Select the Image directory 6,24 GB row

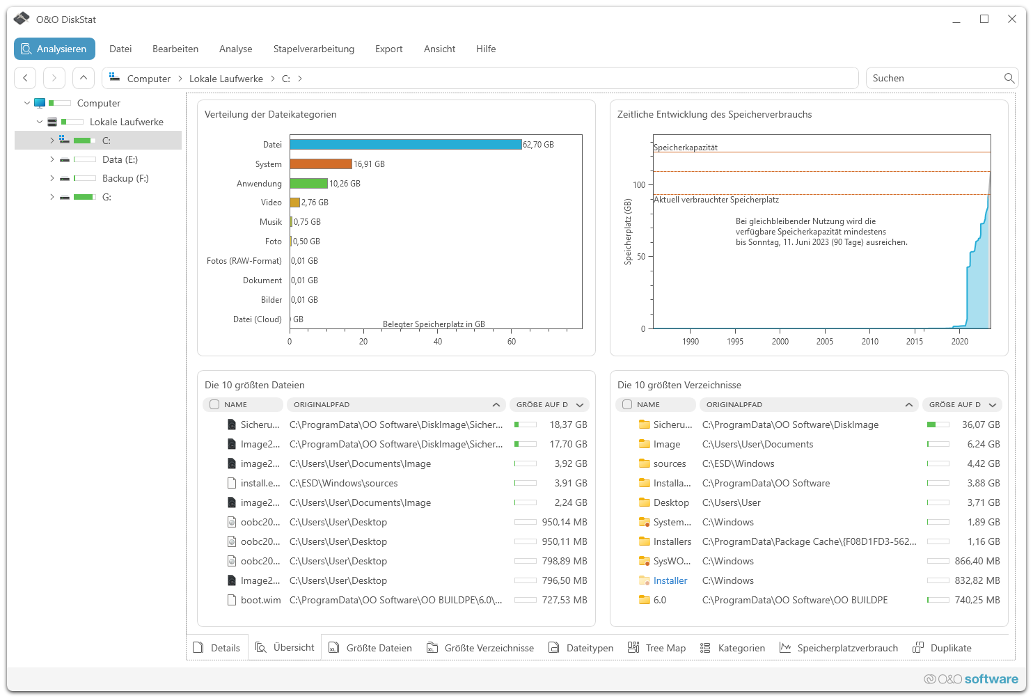click(810, 444)
